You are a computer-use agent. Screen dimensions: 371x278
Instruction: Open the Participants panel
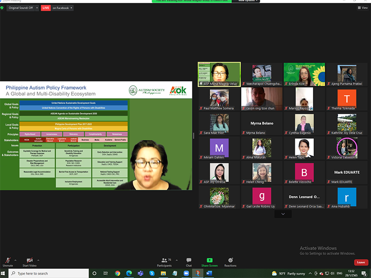click(x=165, y=262)
